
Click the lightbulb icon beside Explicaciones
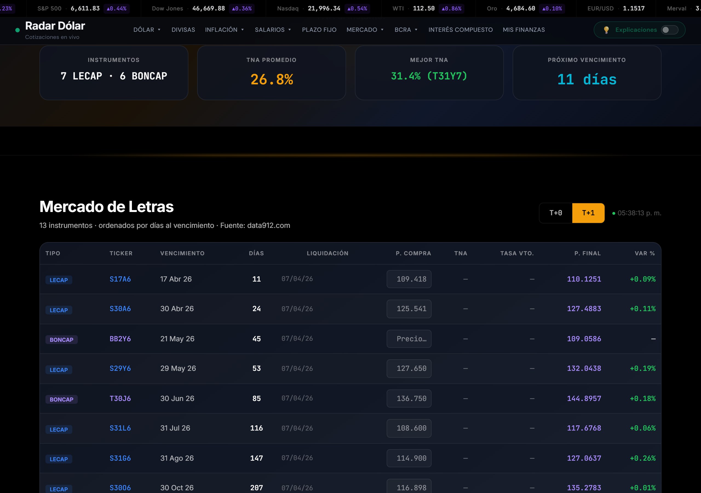pos(606,30)
